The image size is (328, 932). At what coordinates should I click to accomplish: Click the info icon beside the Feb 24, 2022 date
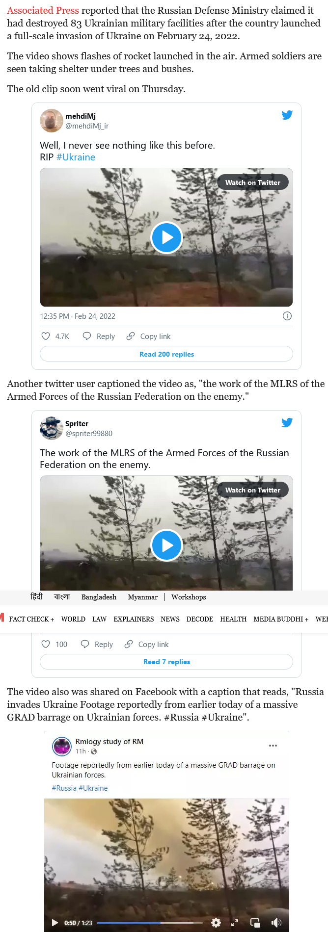coord(287,316)
